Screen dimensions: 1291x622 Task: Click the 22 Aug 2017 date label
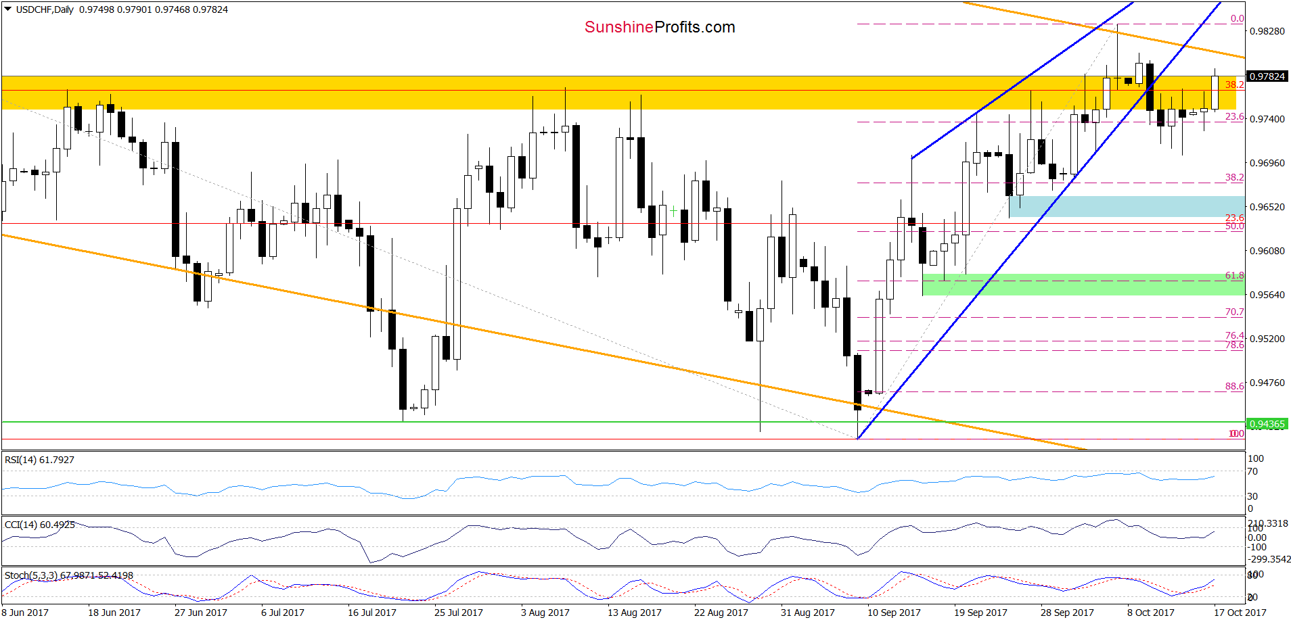tap(721, 613)
